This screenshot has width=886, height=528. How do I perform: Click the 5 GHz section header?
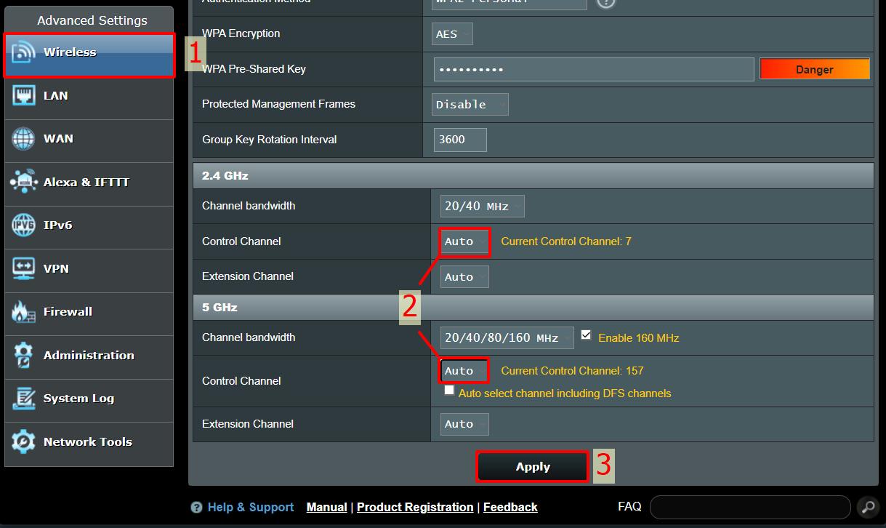coord(533,307)
